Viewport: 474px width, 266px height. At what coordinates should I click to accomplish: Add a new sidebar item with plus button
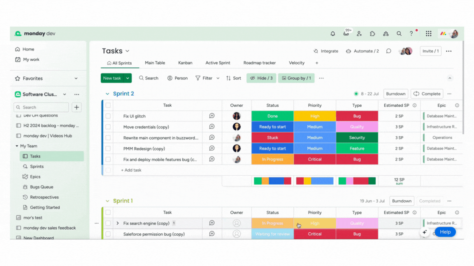[x=77, y=108]
